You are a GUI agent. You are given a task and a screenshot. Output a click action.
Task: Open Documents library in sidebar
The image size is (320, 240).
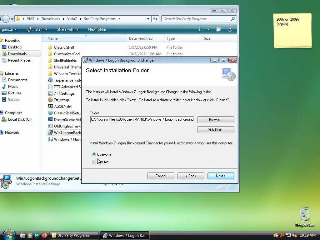[x=17, y=80]
